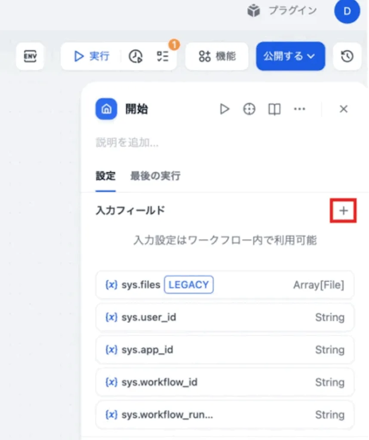The width and height of the screenshot is (369, 440).
Task: Expand the 公開する publish dropdown
Action: pos(290,56)
